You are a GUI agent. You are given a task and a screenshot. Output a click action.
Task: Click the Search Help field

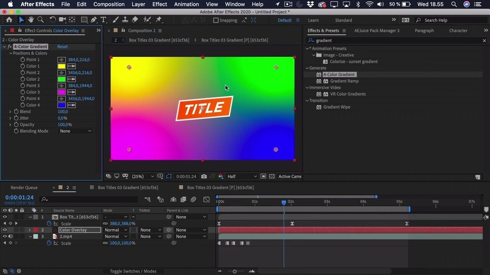click(450, 20)
